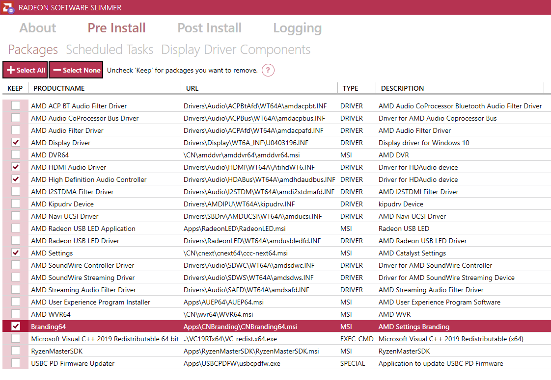Open the Scheduled Tasks sub-tab
This screenshot has height=380, width=551.
pos(110,50)
